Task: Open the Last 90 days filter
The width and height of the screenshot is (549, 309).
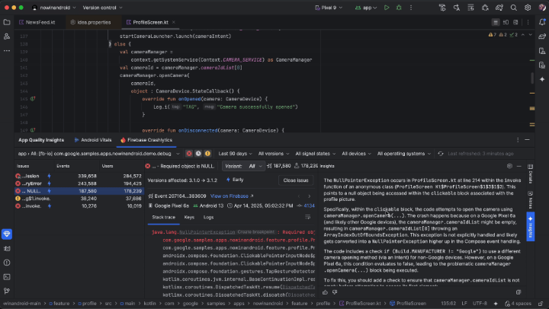Action: point(235,154)
